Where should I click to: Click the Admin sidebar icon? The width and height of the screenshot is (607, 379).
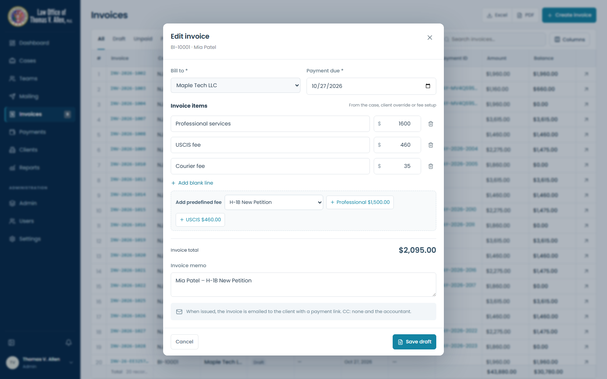13,203
